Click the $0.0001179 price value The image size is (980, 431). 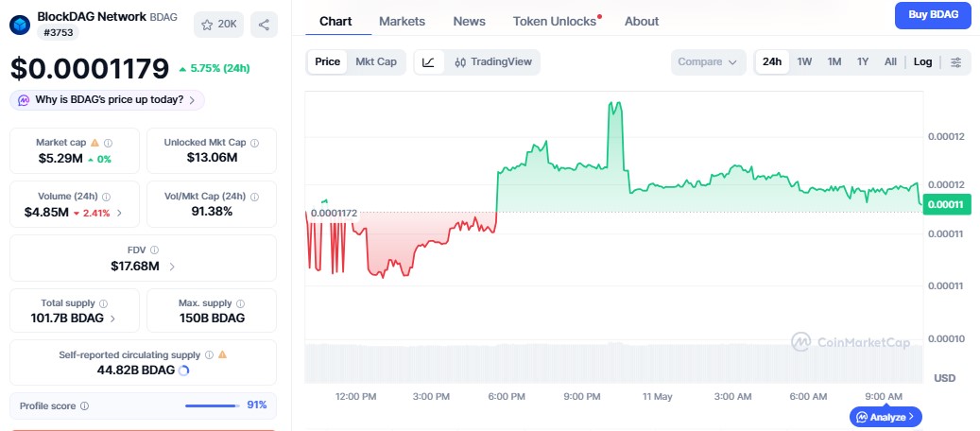point(90,68)
